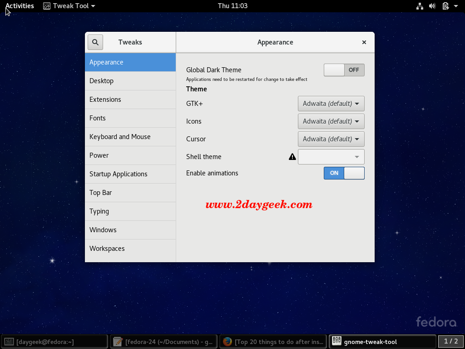Open Keyboard and Mouse settings
Image resolution: width=465 pixels, height=349 pixels.
[x=130, y=137]
